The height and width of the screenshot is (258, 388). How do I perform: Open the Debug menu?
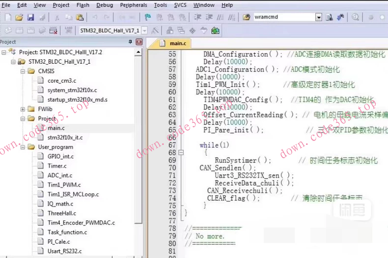[x=104, y=5]
